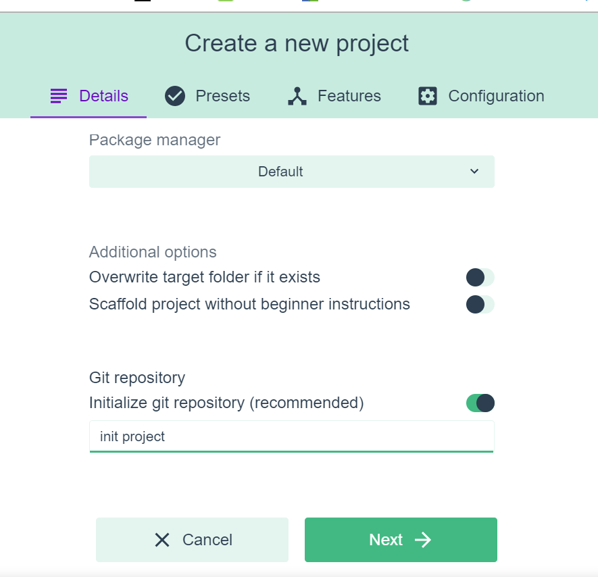598x577 pixels.
Task: Click the "Overwrite target folder if it exists" label
Action: [x=204, y=277]
